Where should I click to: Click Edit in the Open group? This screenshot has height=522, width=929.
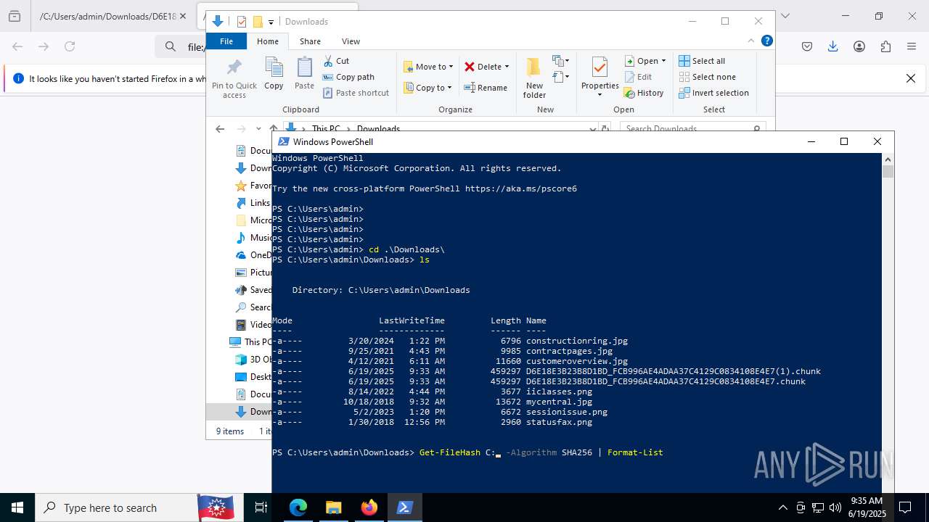click(x=638, y=77)
